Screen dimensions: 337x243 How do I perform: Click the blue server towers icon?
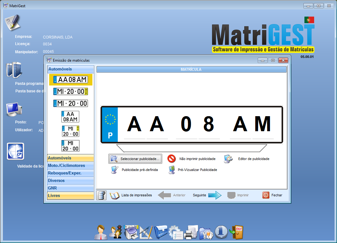pyautogui.click(x=14, y=70)
